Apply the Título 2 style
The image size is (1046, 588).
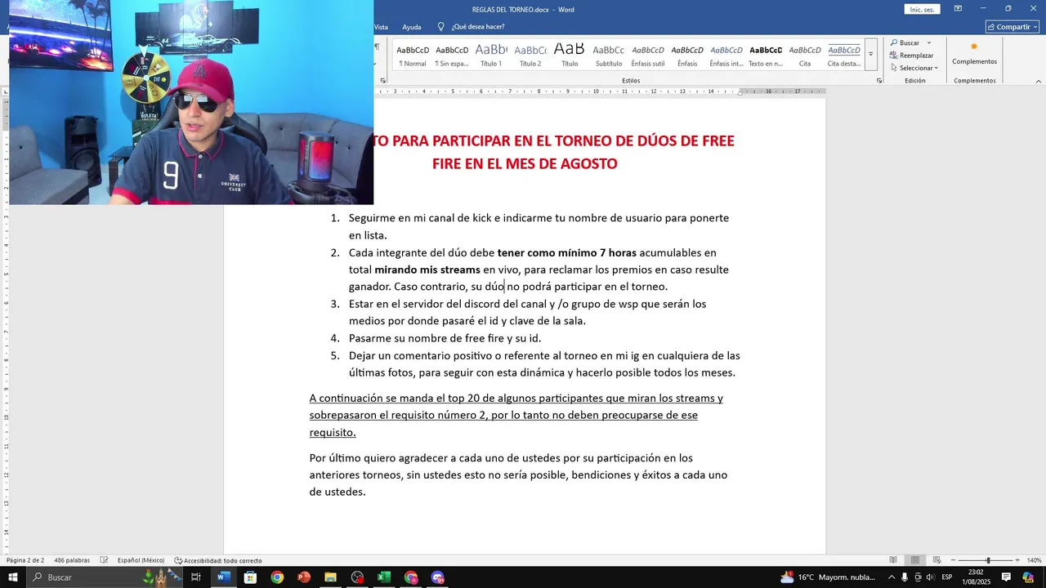click(530, 55)
